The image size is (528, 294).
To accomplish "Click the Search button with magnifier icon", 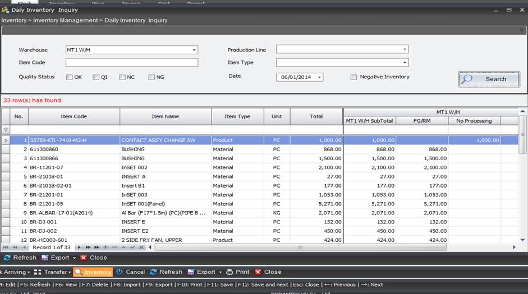I will click(x=489, y=79).
